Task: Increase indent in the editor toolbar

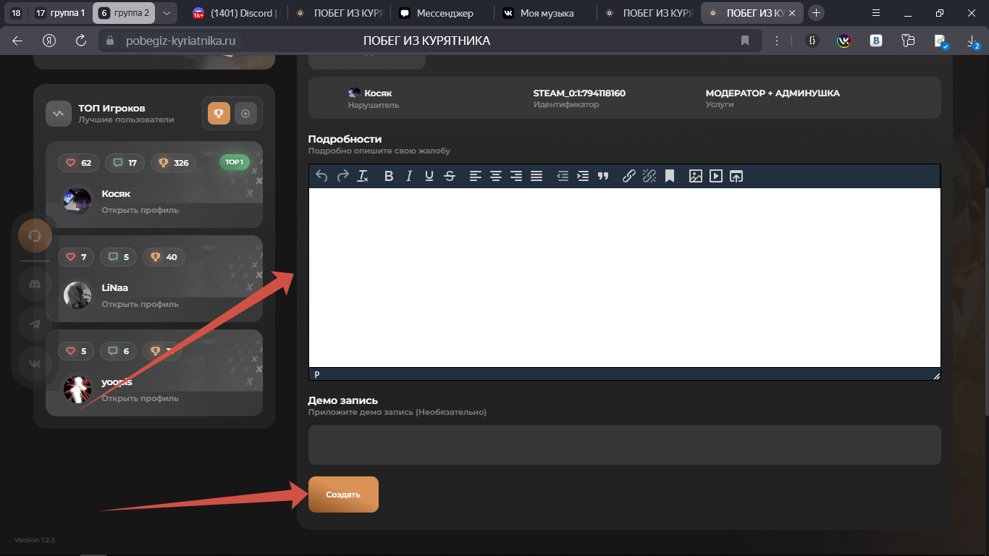Action: click(583, 176)
